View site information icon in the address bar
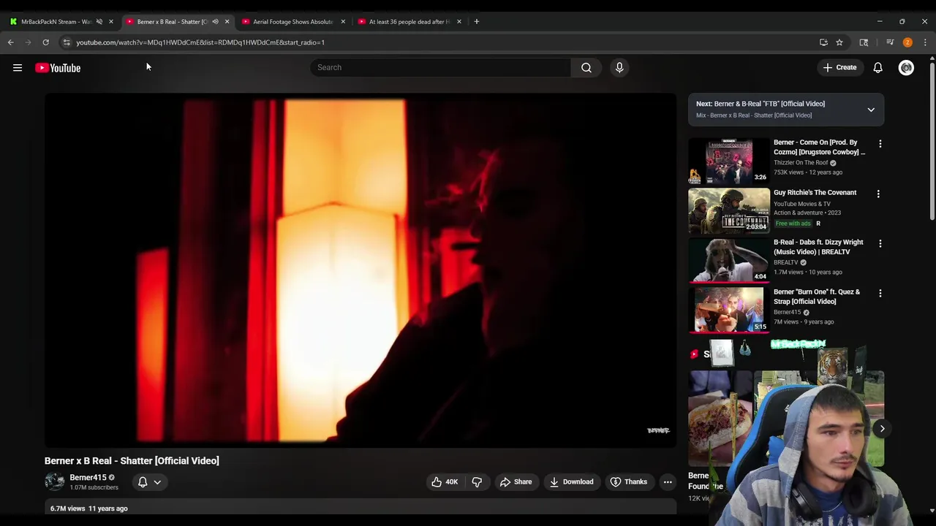936x526 pixels. point(67,42)
